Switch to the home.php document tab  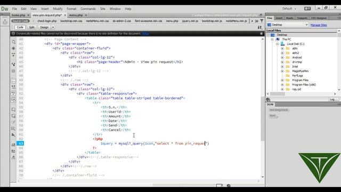19,15
